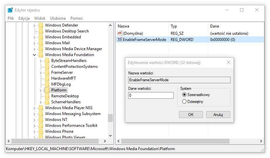Open the Pomoc menu
Viewport: 270px width, 158px height.
point(77,18)
